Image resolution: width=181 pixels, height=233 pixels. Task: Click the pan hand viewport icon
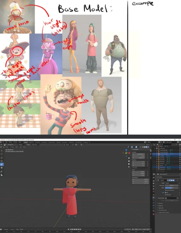point(129,161)
